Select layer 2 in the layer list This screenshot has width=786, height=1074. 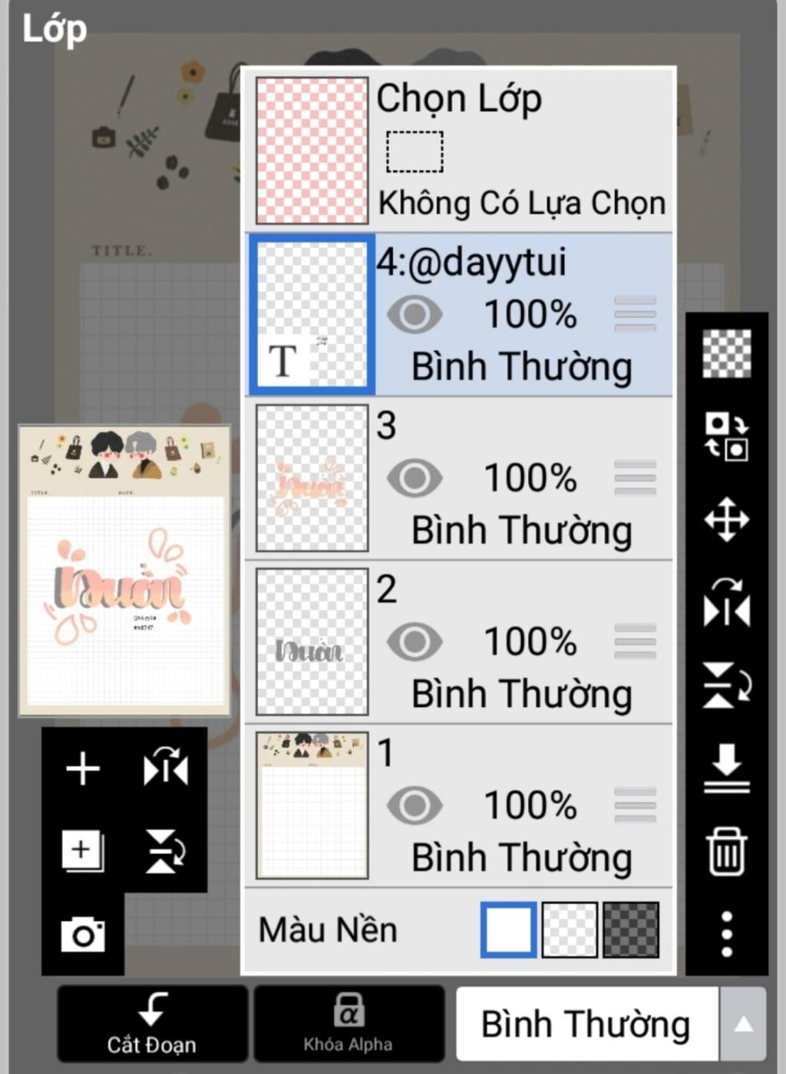tap(459, 642)
